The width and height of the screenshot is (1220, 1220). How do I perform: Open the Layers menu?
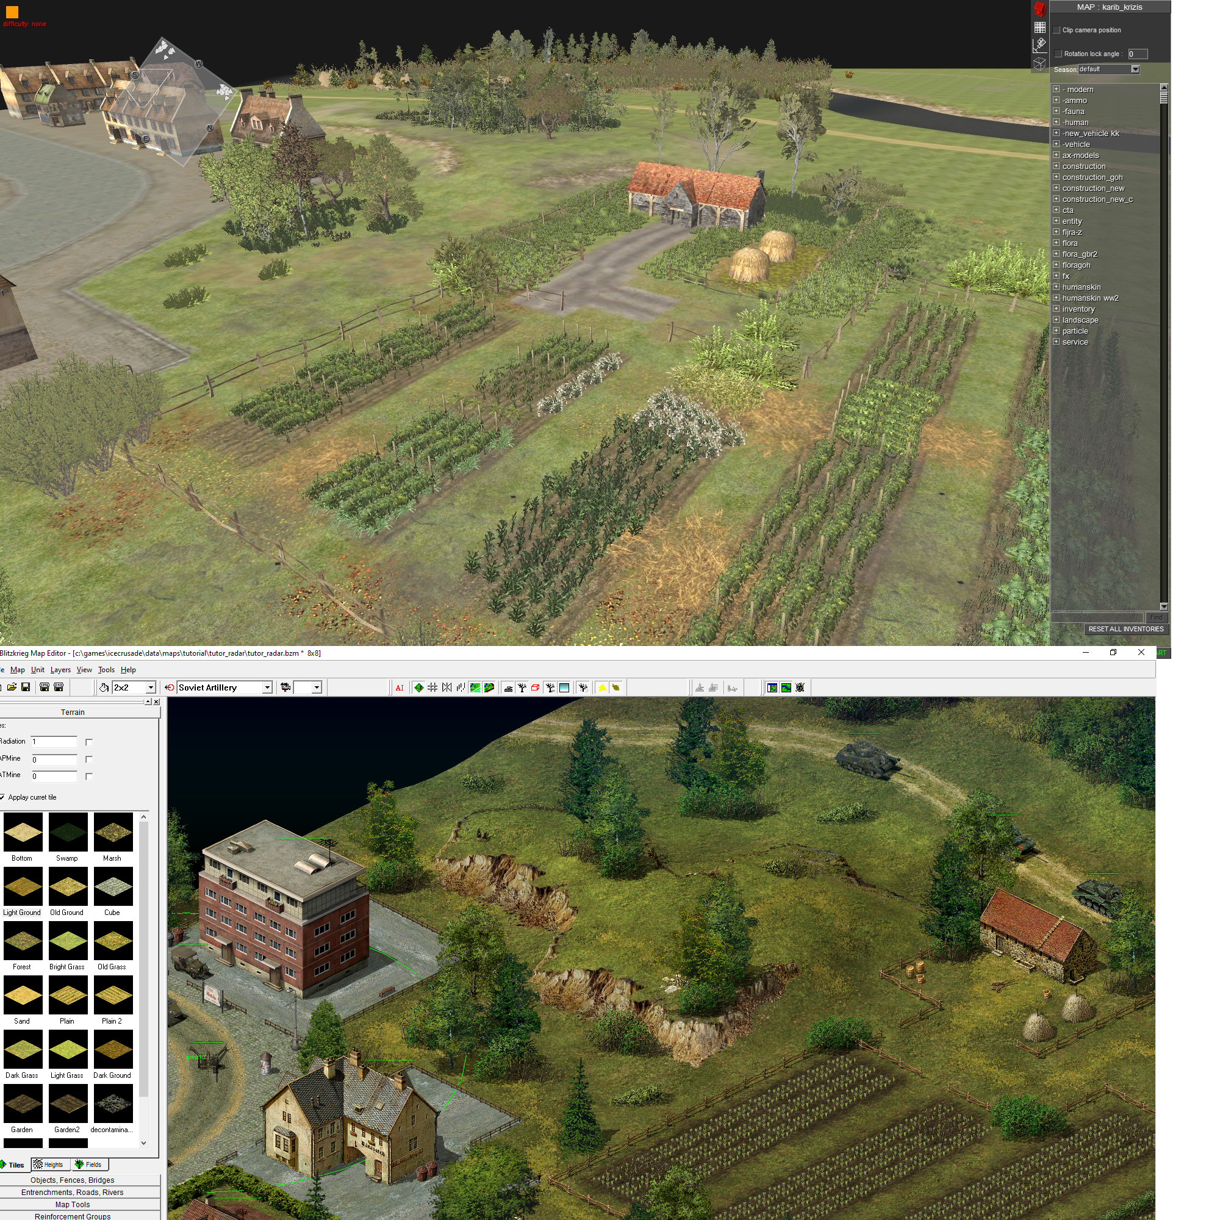(x=60, y=669)
